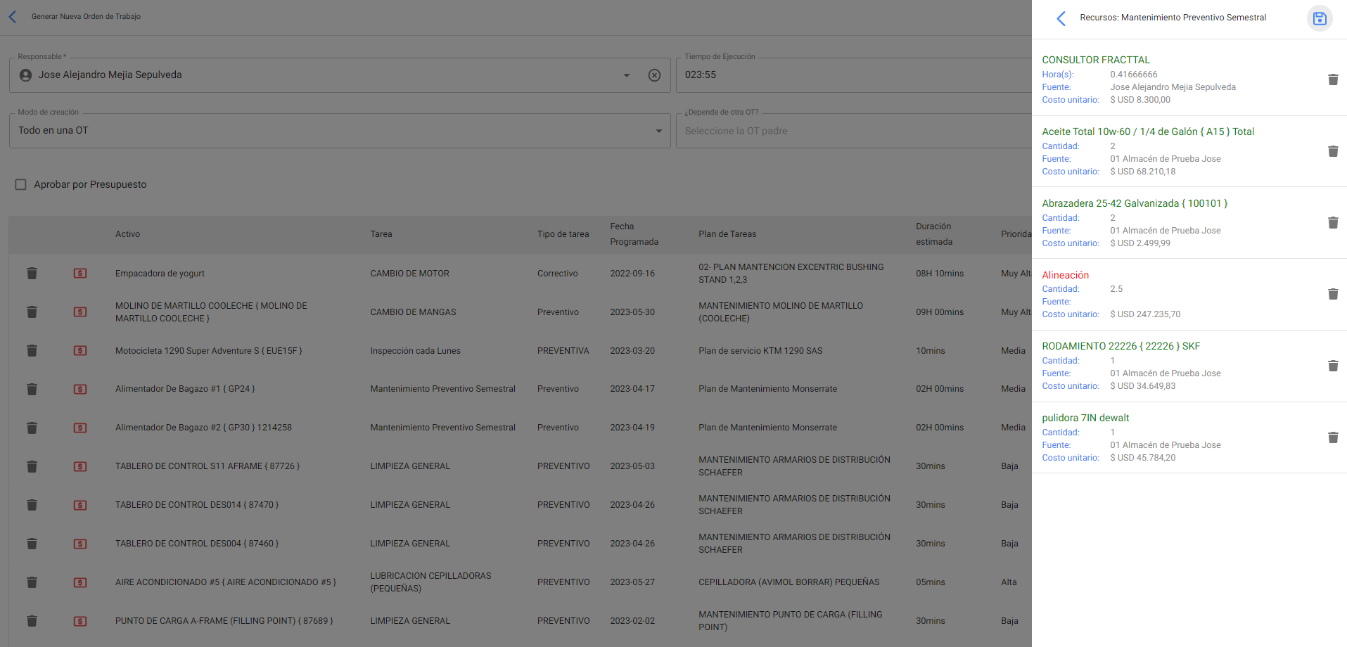The height and width of the screenshot is (647, 1347).
Task: Open cost icon for Empacadora de yogurt
Action: [80, 274]
